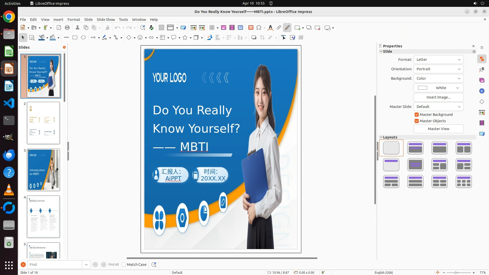Screen dimensions: 489x275
Task: Open the Slide Show menu
Action: 106,20
